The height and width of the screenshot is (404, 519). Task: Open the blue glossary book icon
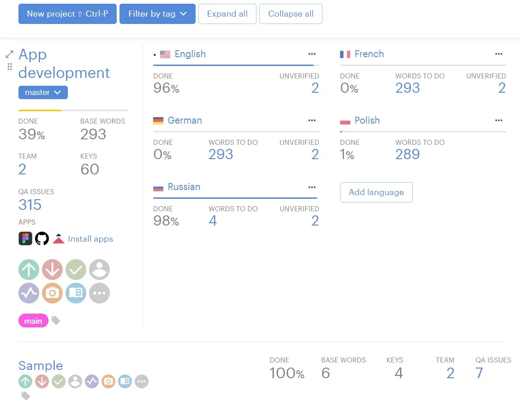(x=76, y=293)
